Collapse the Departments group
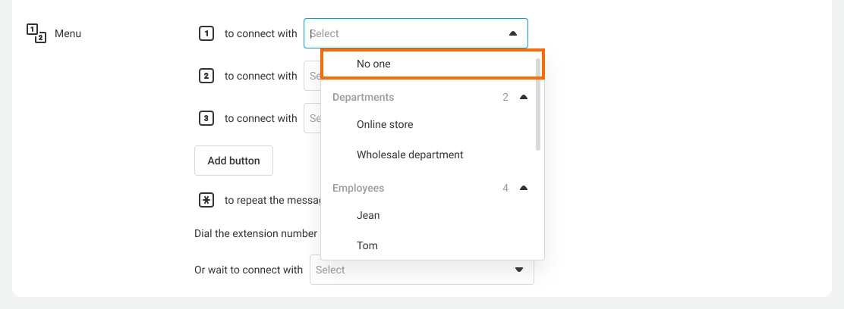844x309 pixels. coord(523,97)
